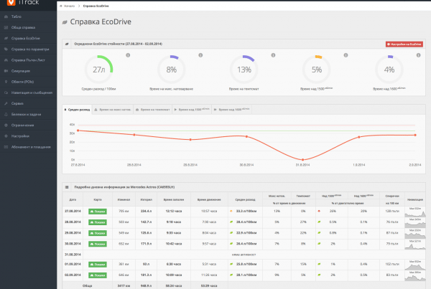The height and width of the screenshot is (289, 431).
Task: Switch to Време на темпомат tab
Action: coord(153,110)
